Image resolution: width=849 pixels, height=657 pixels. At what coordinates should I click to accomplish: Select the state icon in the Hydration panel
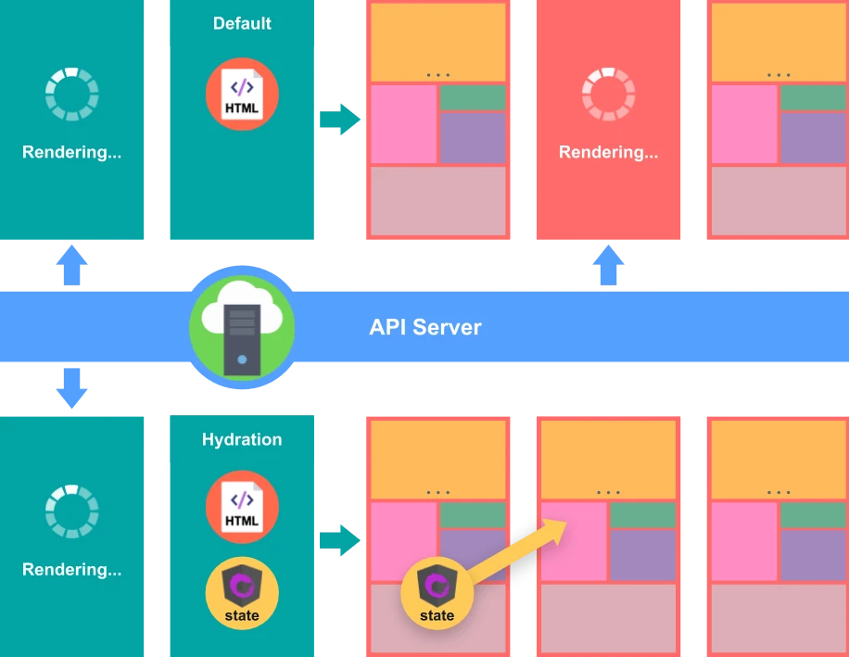(x=242, y=593)
